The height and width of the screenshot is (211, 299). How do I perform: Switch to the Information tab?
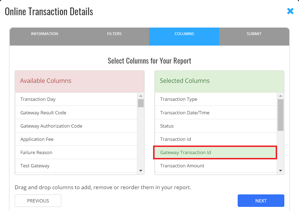click(44, 34)
